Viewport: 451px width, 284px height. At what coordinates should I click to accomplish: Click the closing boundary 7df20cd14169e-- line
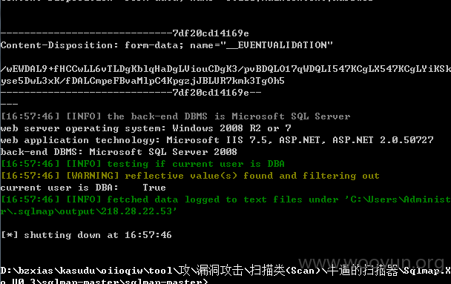click(x=131, y=93)
